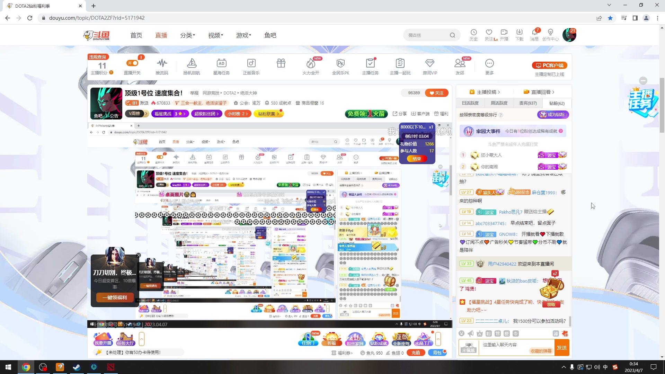Click the 客户端 download link
The image size is (665, 374).
click(x=420, y=114)
